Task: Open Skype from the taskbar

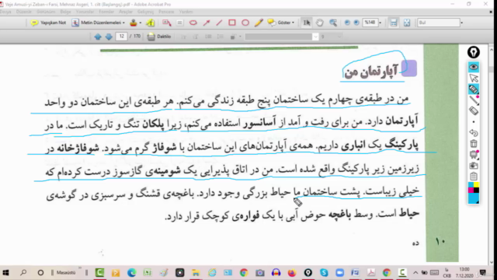Action: 324,273
